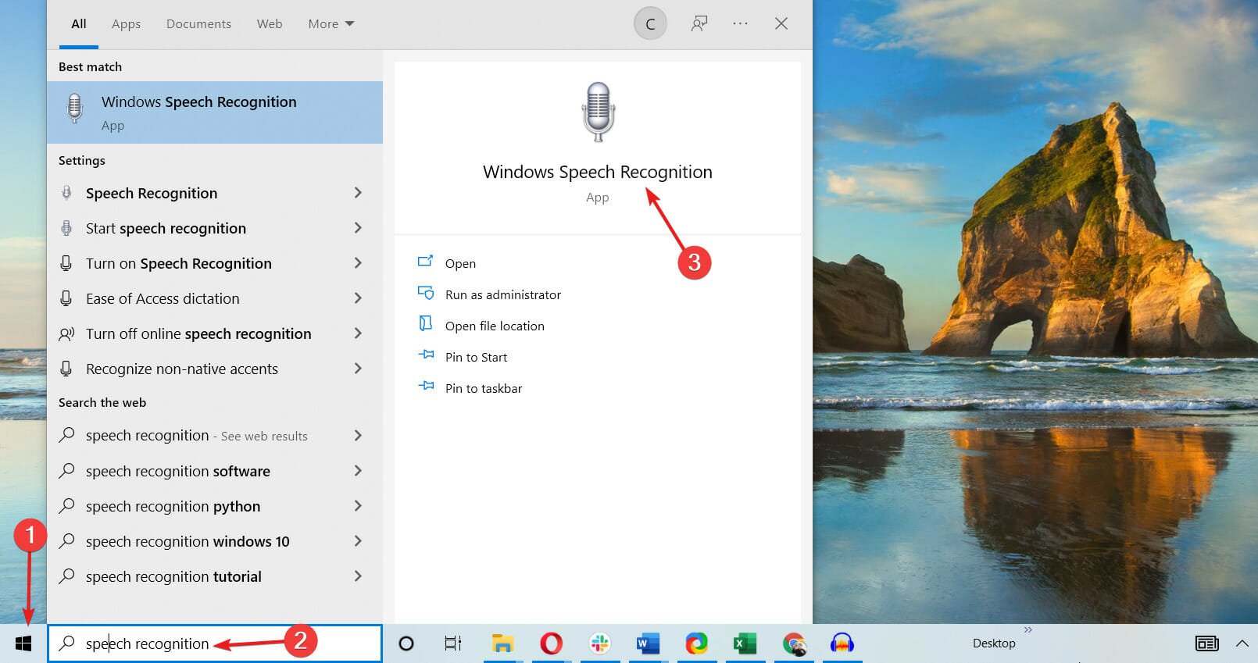Click Open in the preview pane
The image size is (1258, 663).
tap(460, 263)
